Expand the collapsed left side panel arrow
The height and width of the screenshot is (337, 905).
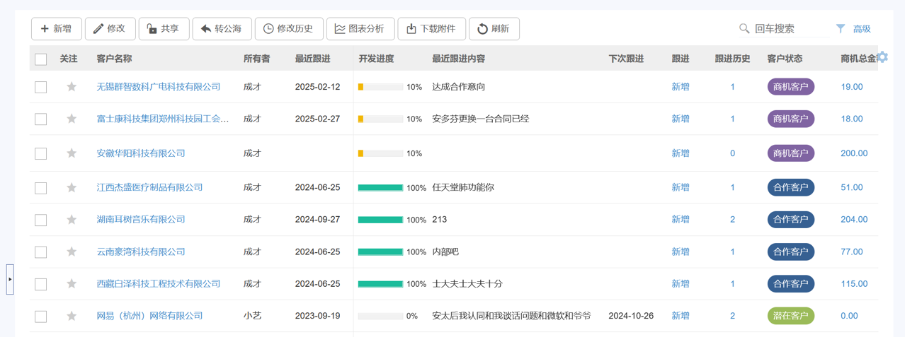click(x=10, y=279)
